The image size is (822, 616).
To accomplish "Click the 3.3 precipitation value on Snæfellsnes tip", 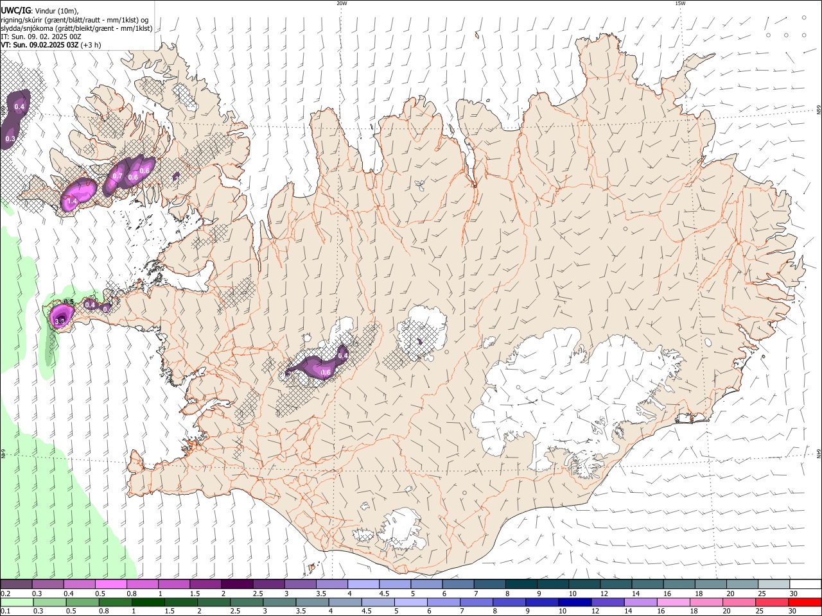I will tap(61, 321).
